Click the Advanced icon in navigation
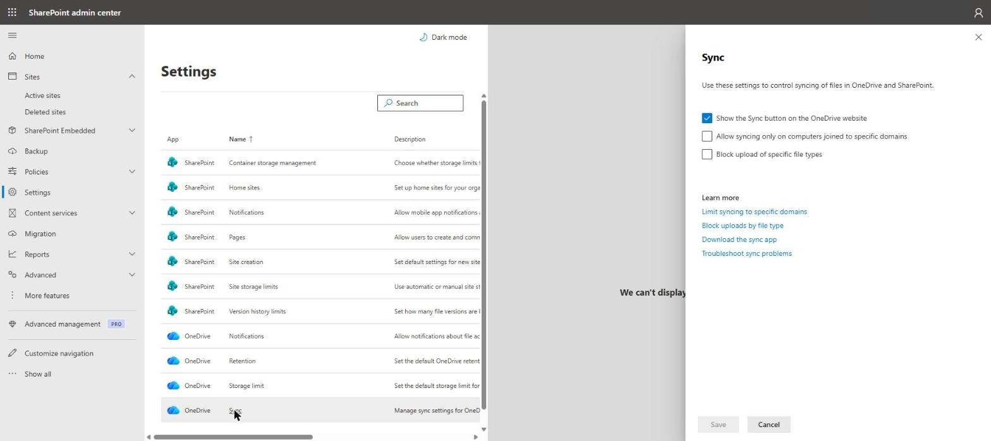Screen dimensions: 991x441 click(x=12, y=274)
